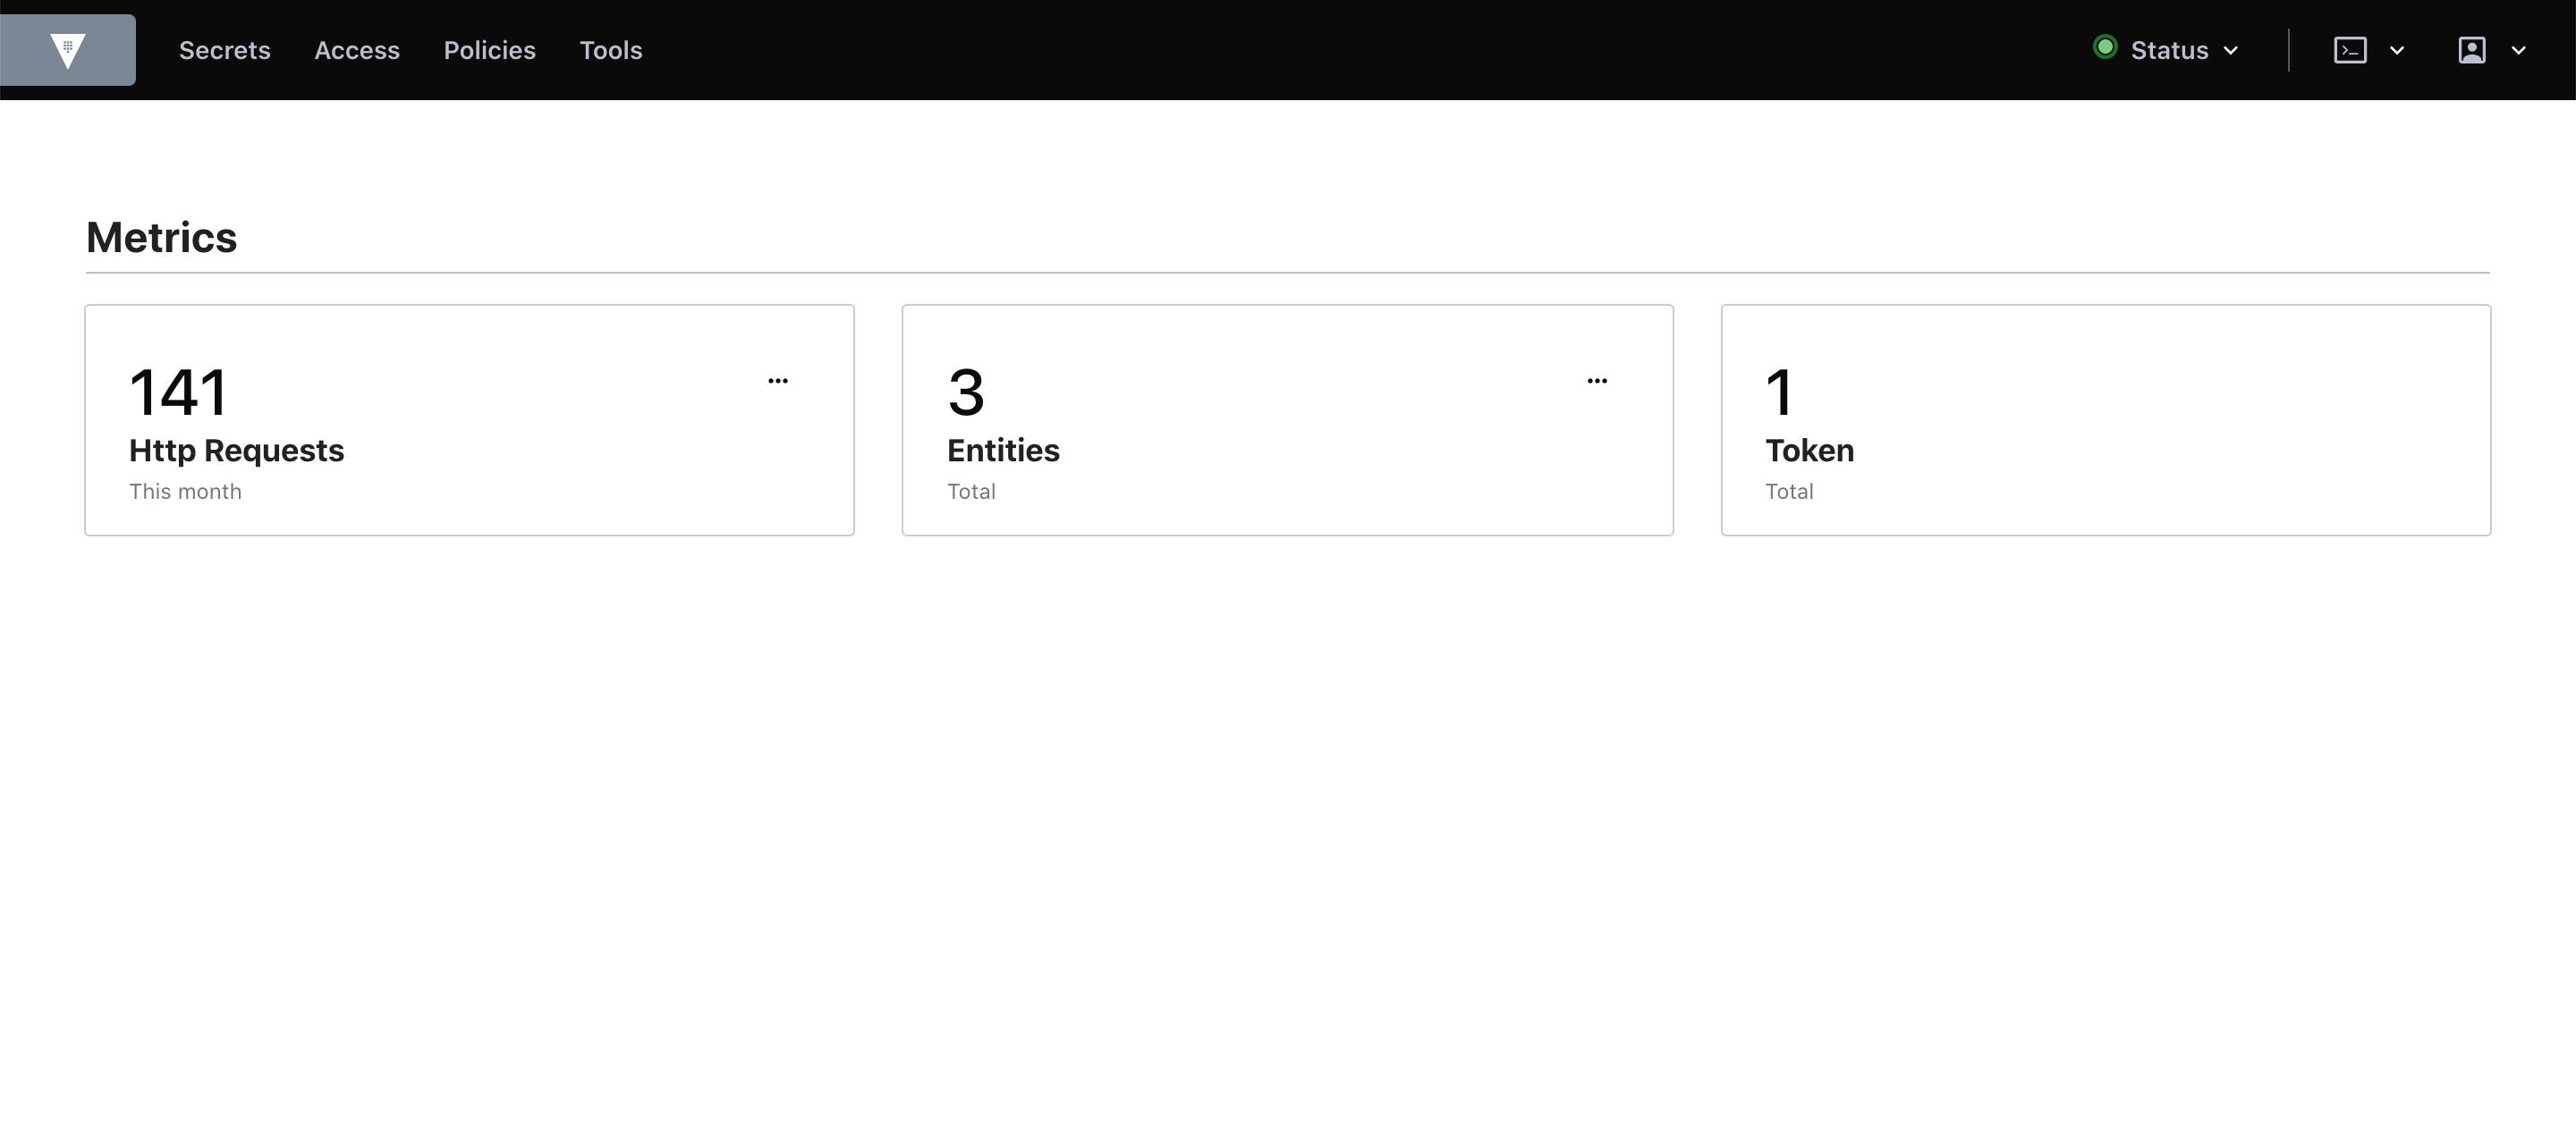Open the Entities card options menu
This screenshot has height=1139, width=2576.
pyautogui.click(x=1596, y=381)
